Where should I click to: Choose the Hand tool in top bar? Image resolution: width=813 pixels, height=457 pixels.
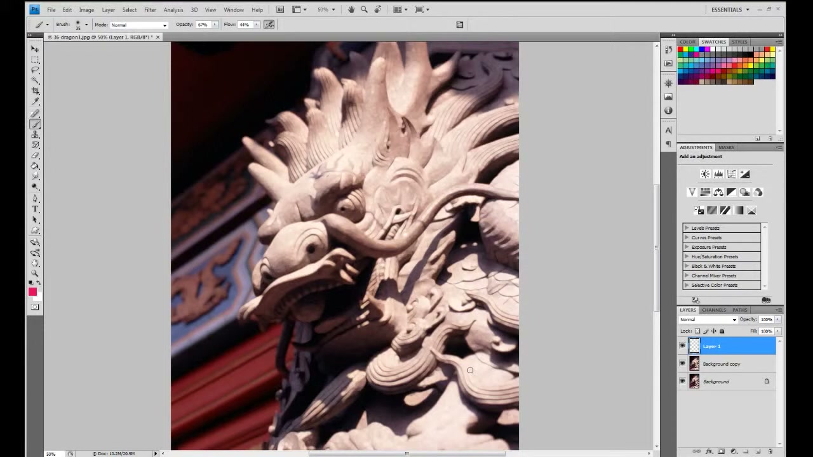click(351, 10)
